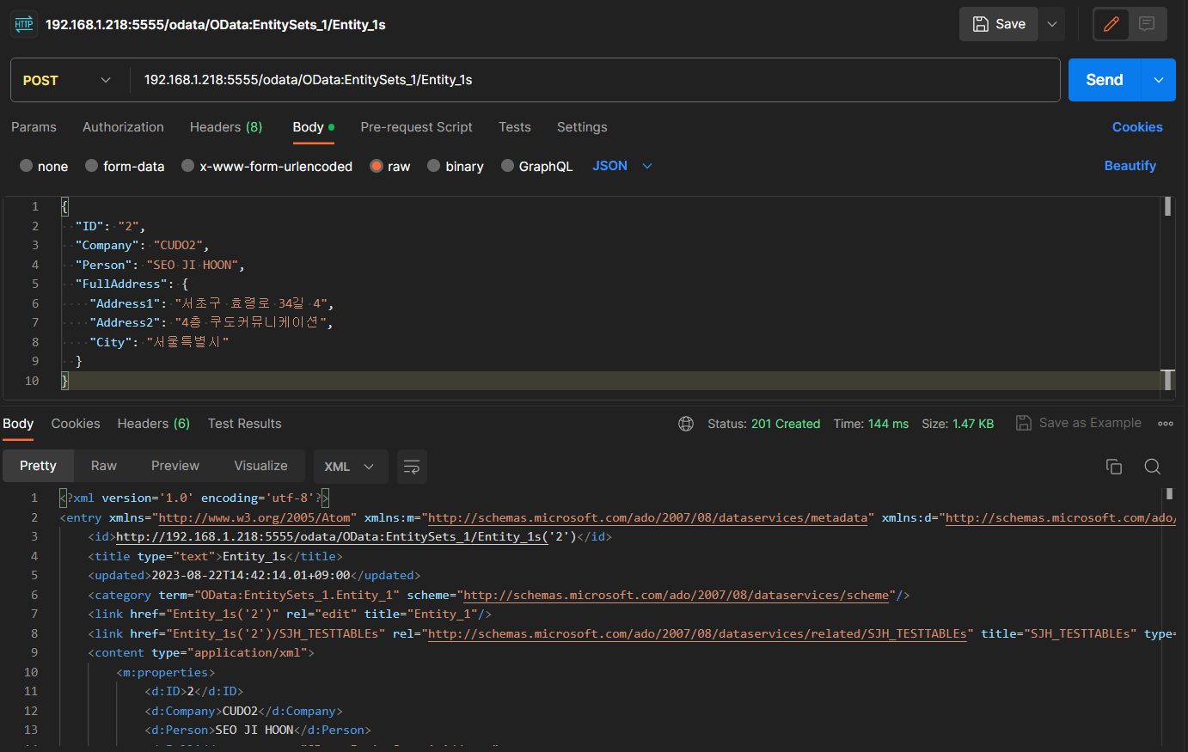Expand the JSON body format dropdown
Image resolution: width=1188 pixels, height=752 pixels.
pos(622,166)
